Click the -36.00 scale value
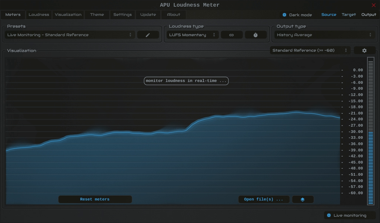 pyautogui.click(x=356, y=144)
